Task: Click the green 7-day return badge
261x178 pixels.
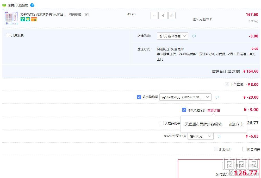Action: click(x=22, y=19)
